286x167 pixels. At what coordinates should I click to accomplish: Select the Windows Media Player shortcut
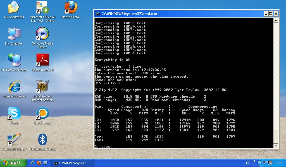coord(42,38)
